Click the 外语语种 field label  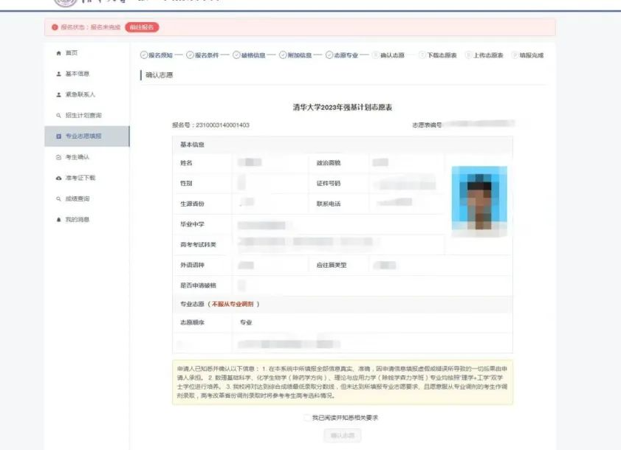pyautogui.click(x=193, y=265)
